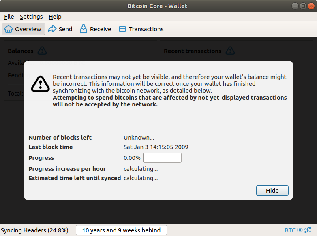Click the 'Recent transactions' heading
317x236 pixels.
tap(193, 51)
